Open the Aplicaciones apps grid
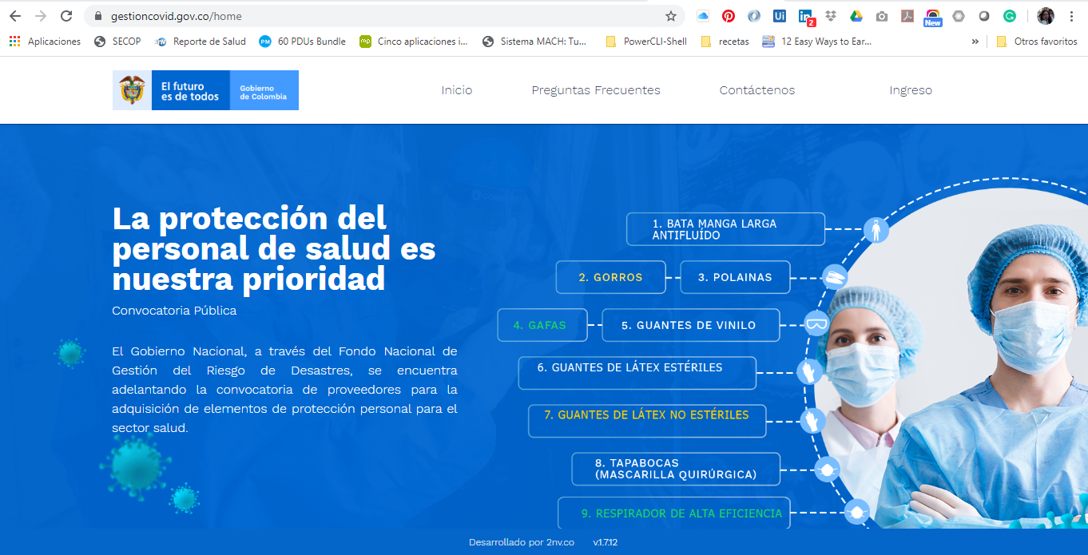The image size is (1088, 555). tap(46, 42)
